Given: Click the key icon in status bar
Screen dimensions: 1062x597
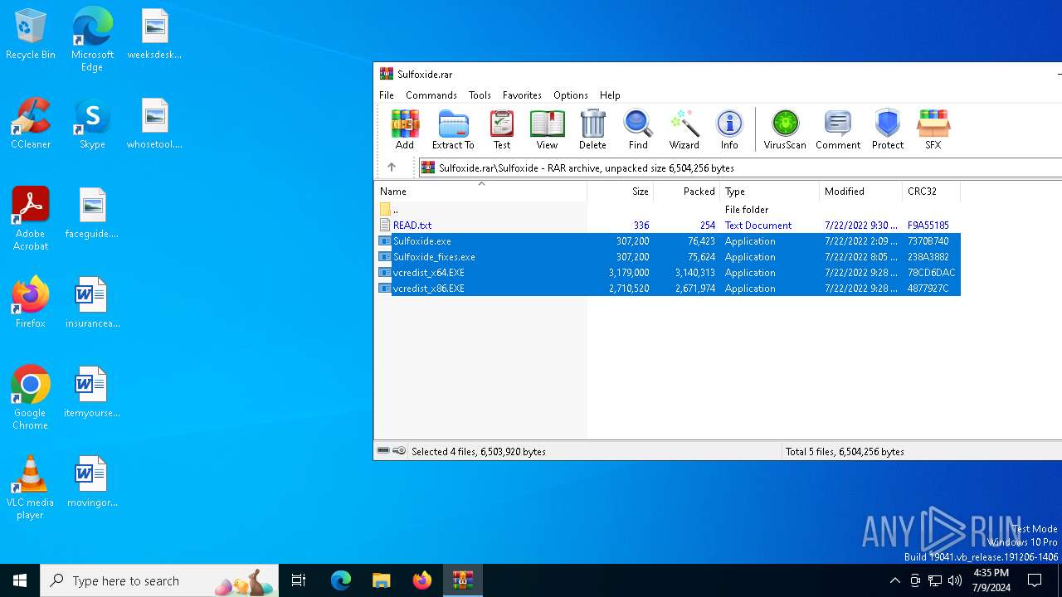Looking at the screenshot, I should 399,451.
